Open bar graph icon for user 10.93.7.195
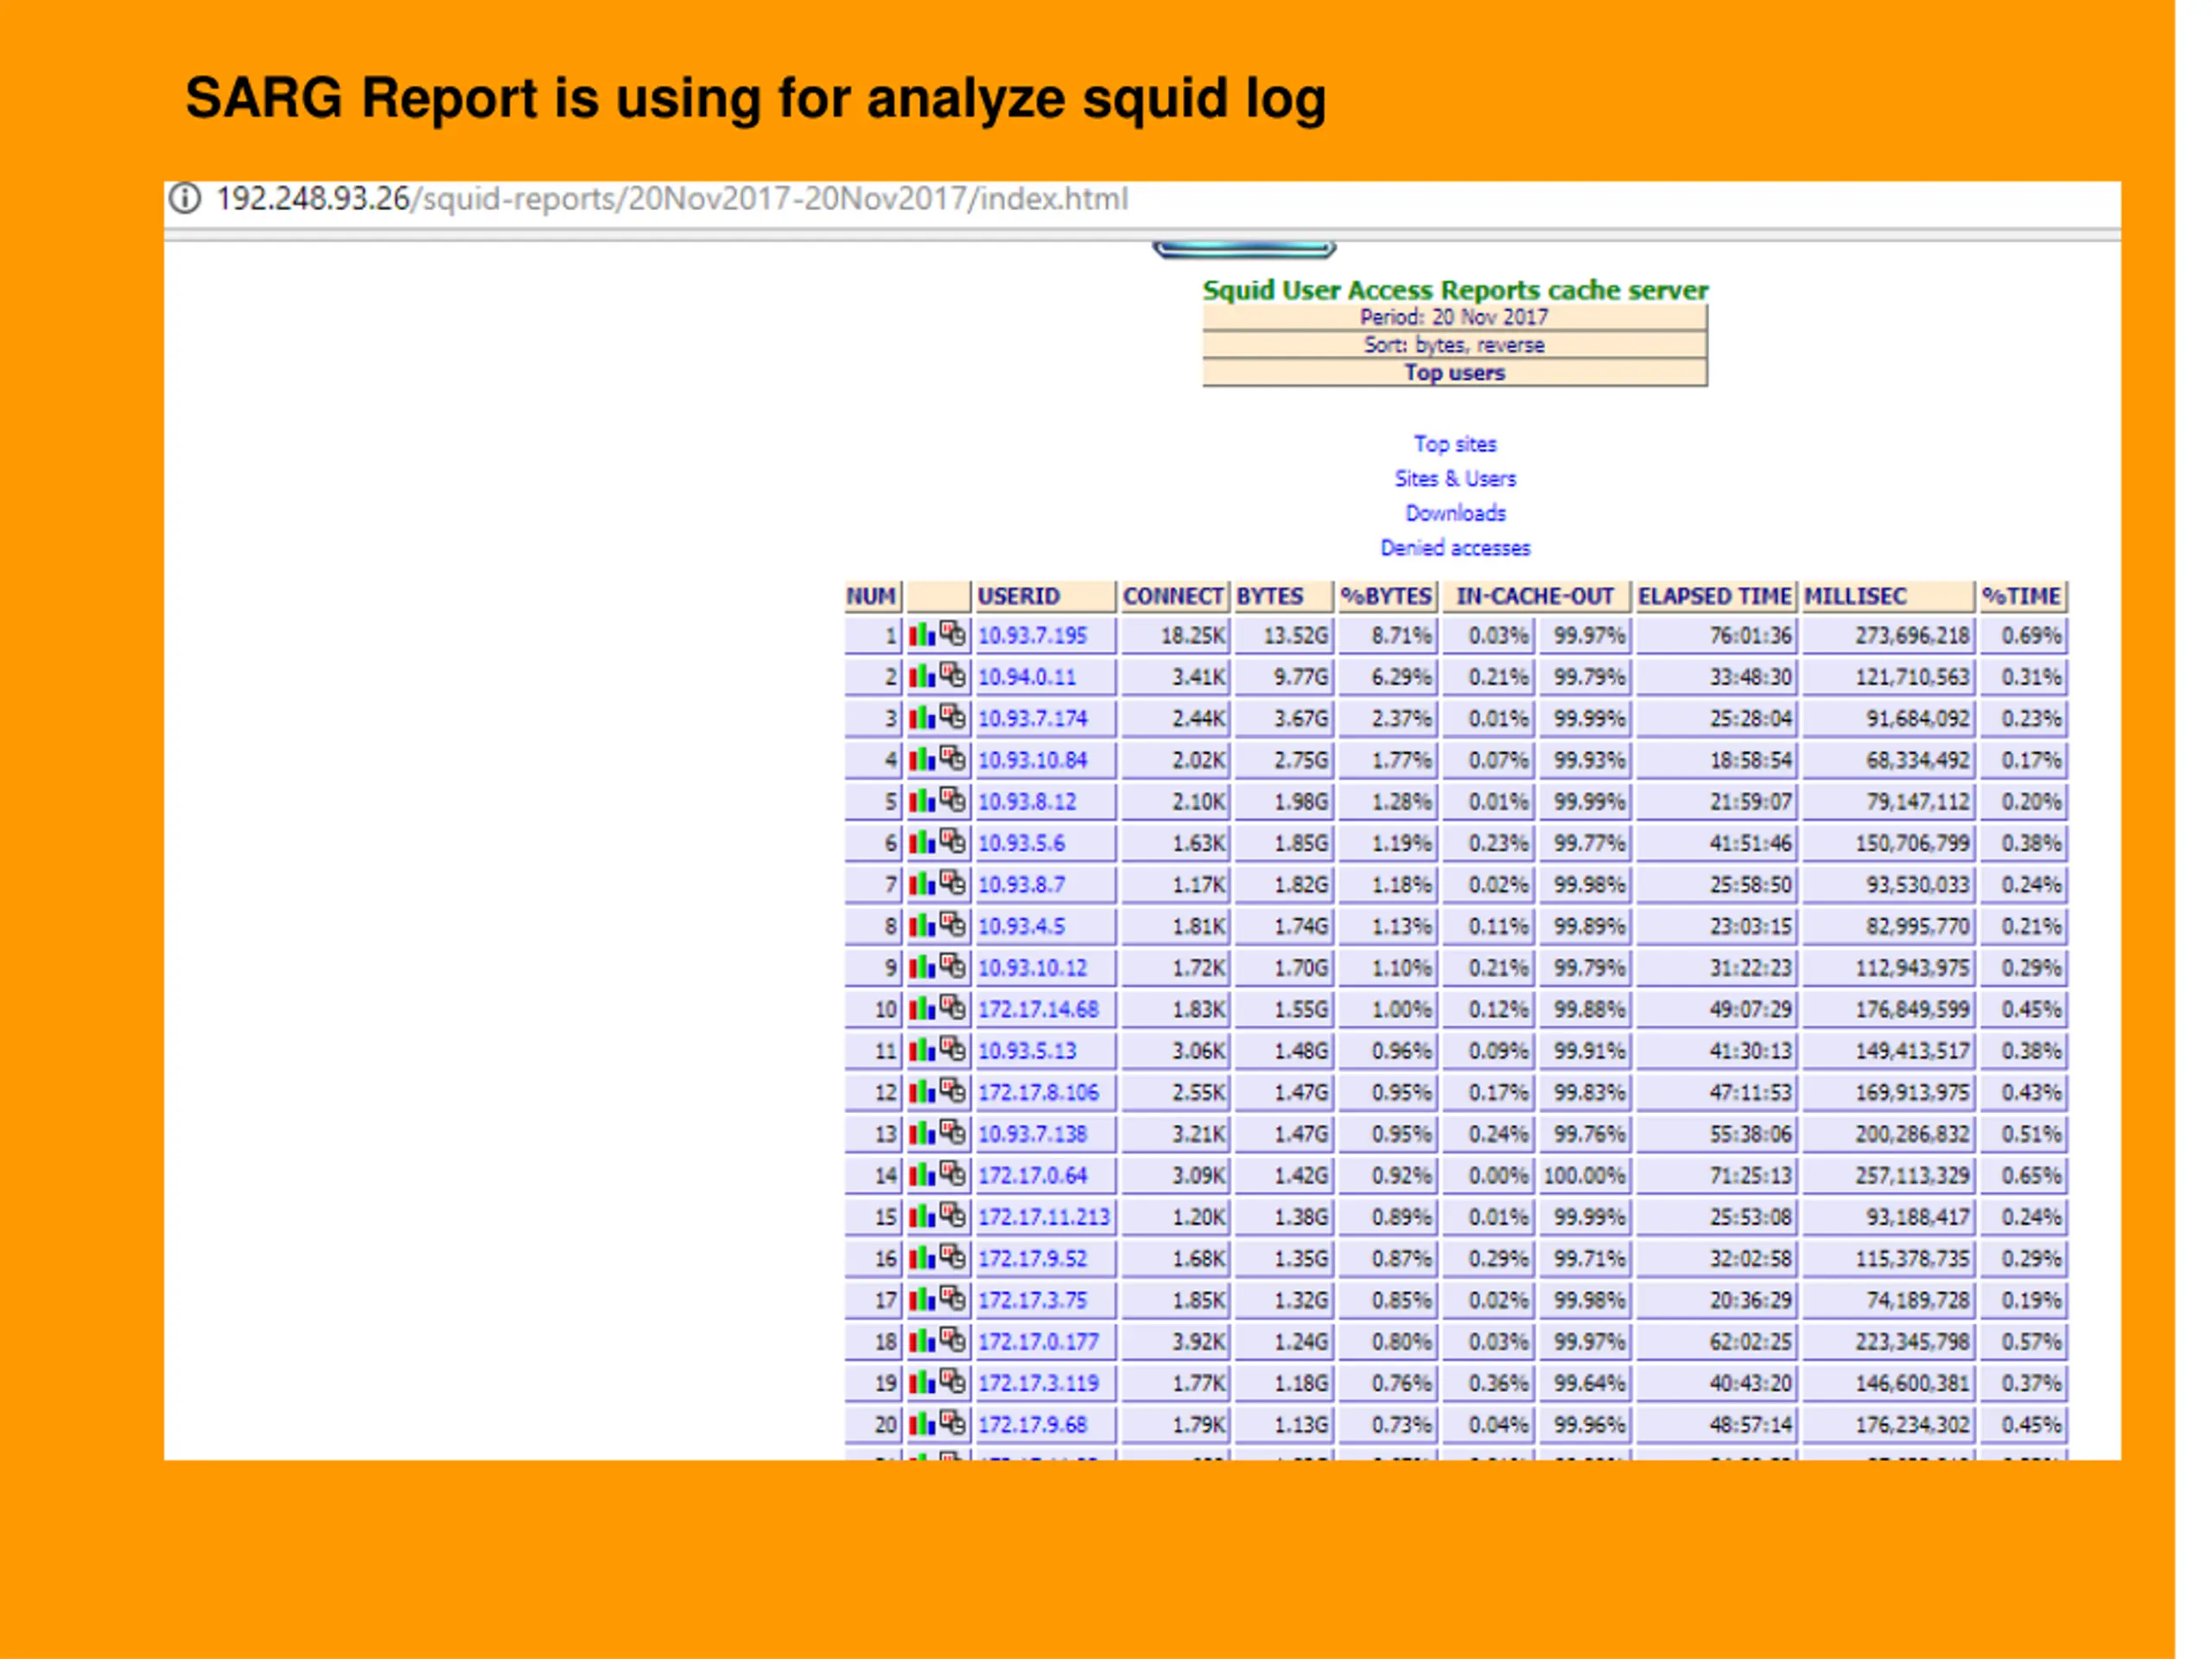 coord(922,636)
